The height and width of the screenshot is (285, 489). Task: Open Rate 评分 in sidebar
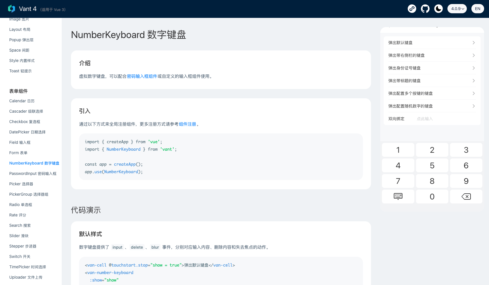18,215
